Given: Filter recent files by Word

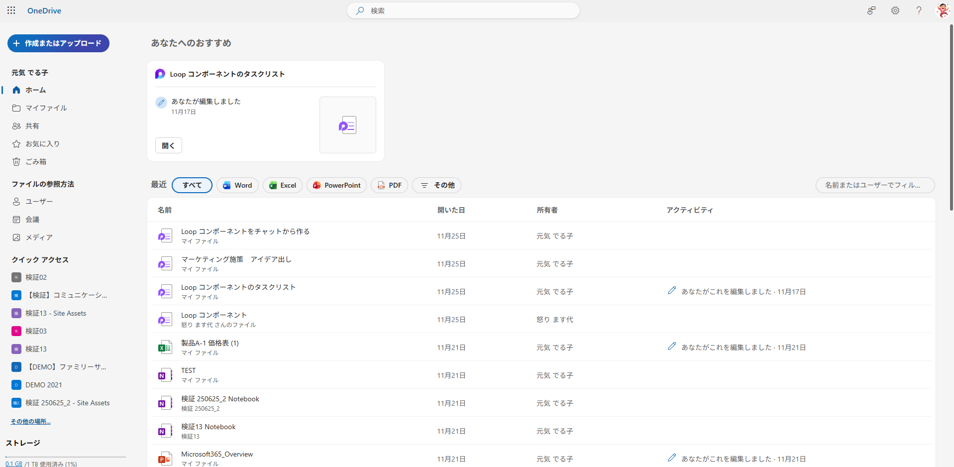Looking at the screenshot, I should [237, 185].
